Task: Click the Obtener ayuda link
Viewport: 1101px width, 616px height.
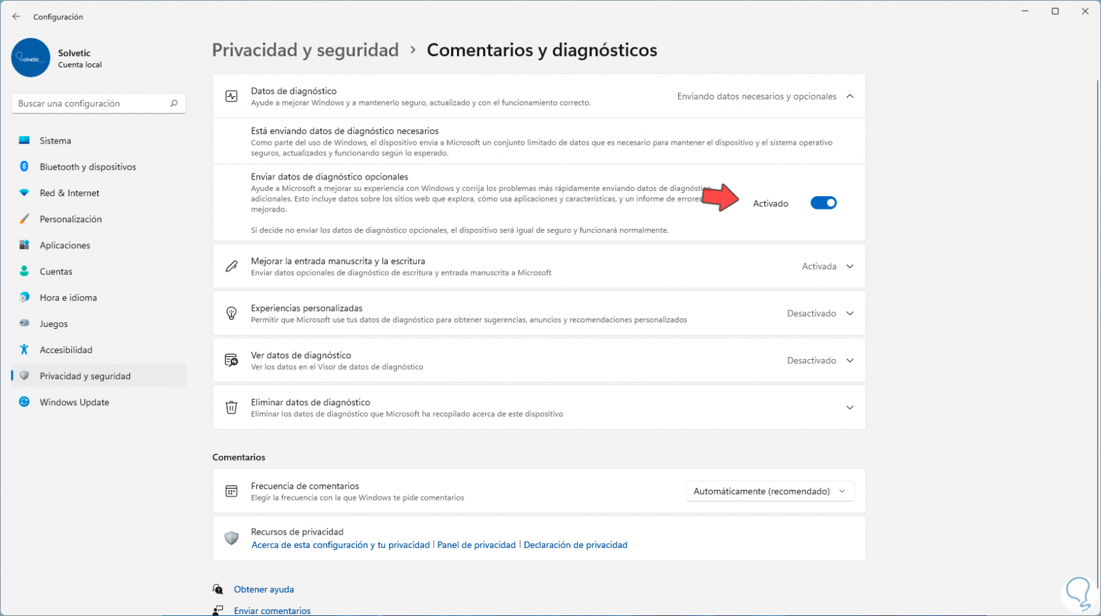Action: (264, 589)
